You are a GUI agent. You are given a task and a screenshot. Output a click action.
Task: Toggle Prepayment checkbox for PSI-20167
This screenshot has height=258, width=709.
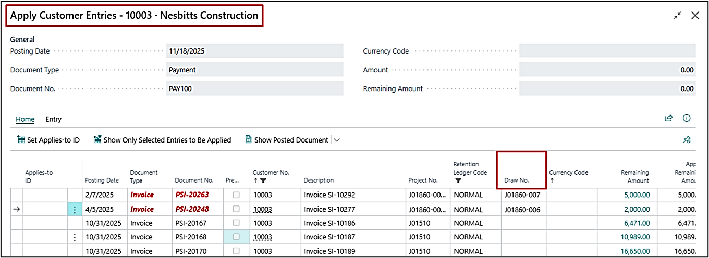click(x=237, y=223)
